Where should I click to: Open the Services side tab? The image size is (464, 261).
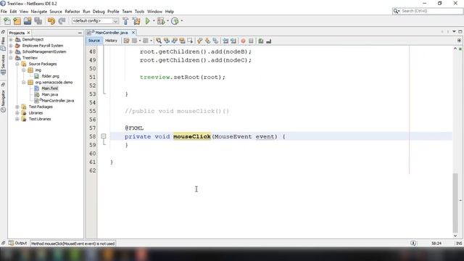pos(3,65)
